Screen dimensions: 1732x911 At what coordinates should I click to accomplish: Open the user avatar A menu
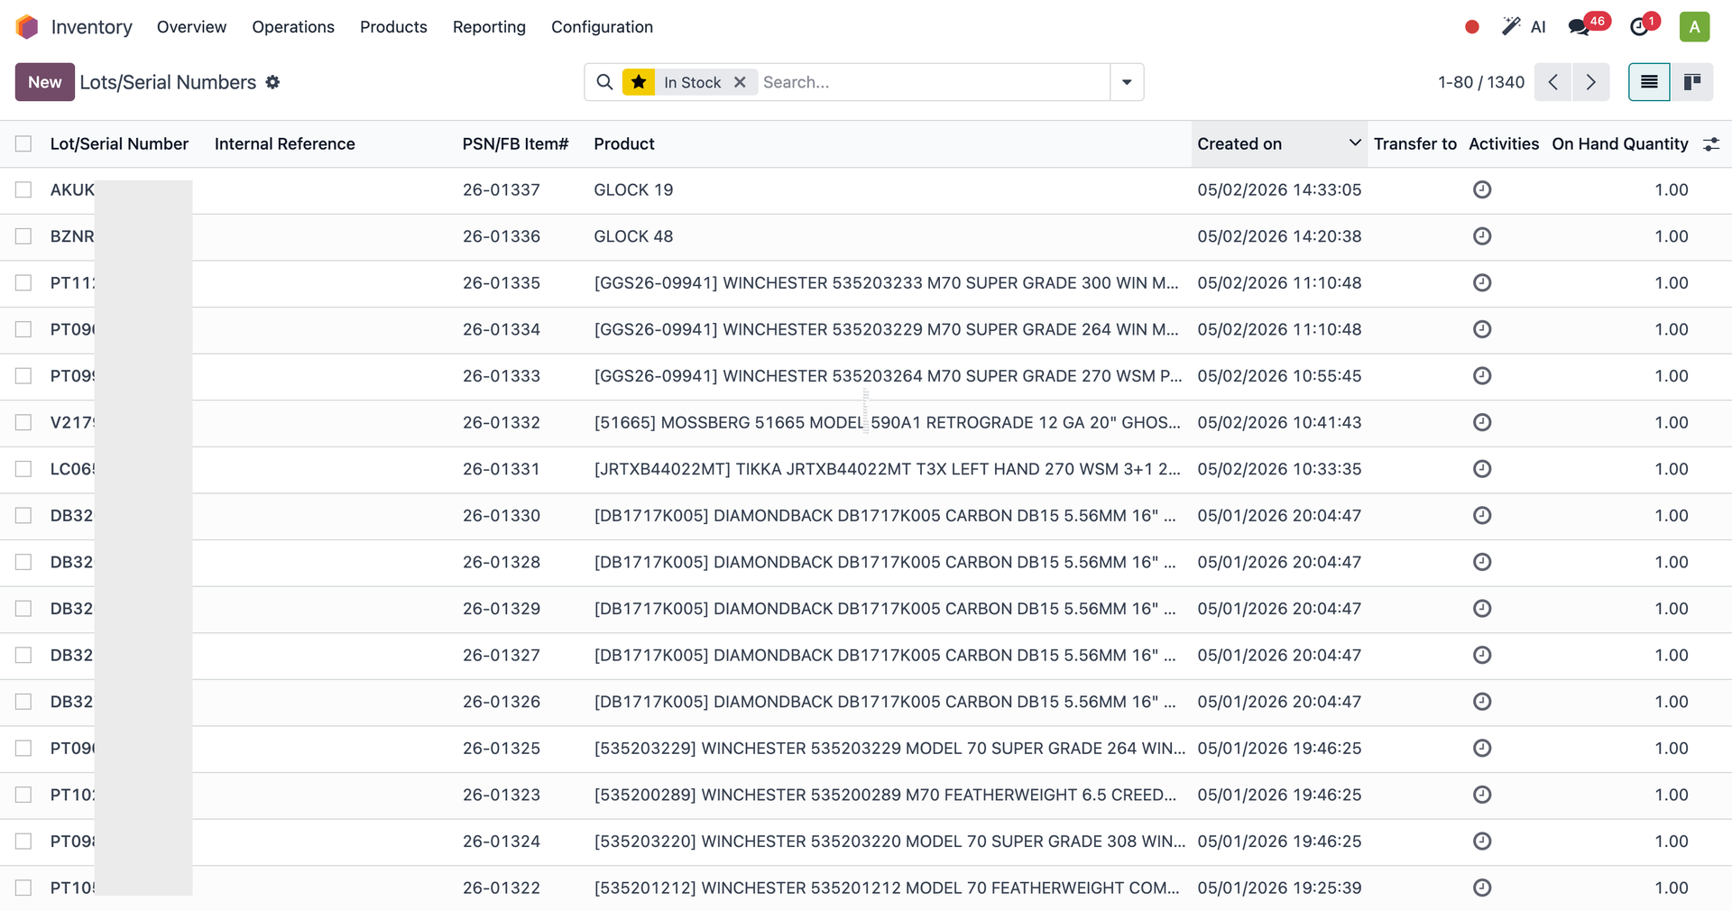(x=1694, y=27)
